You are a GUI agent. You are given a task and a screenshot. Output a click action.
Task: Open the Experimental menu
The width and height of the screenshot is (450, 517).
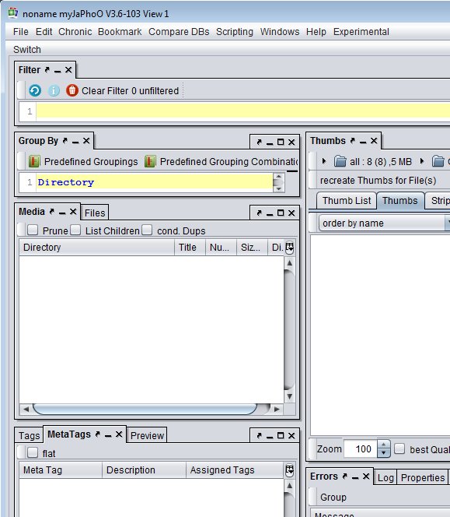click(x=361, y=32)
